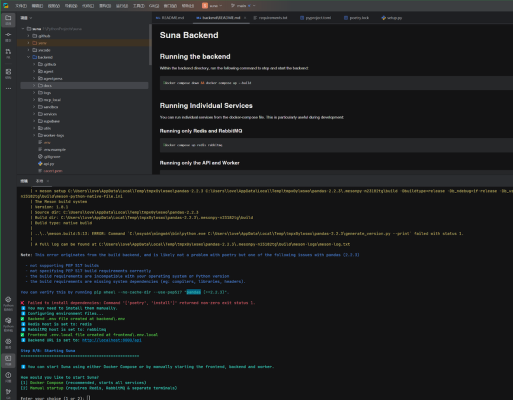Open the 运行 (Run) menu
Image resolution: width=513 pixels, height=400 pixels.
pyautogui.click(x=122, y=6)
